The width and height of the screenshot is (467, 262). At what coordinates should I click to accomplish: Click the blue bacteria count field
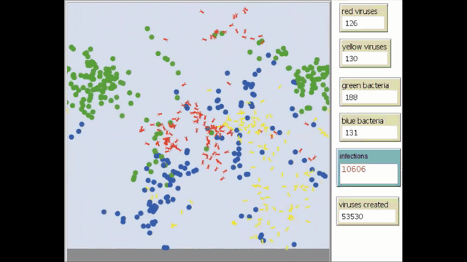(x=369, y=132)
